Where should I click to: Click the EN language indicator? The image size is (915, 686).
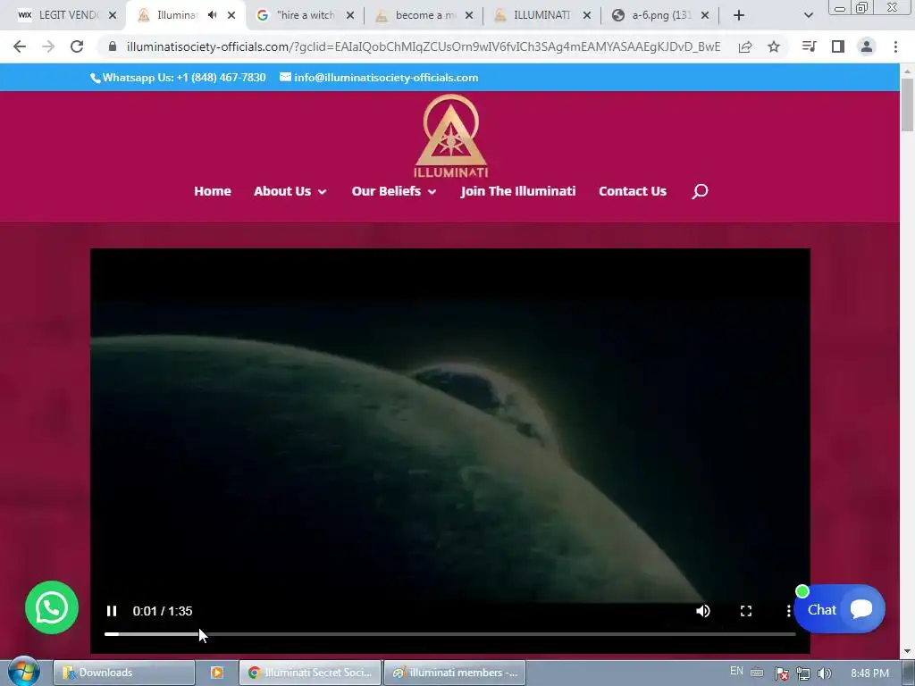(x=736, y=672)
